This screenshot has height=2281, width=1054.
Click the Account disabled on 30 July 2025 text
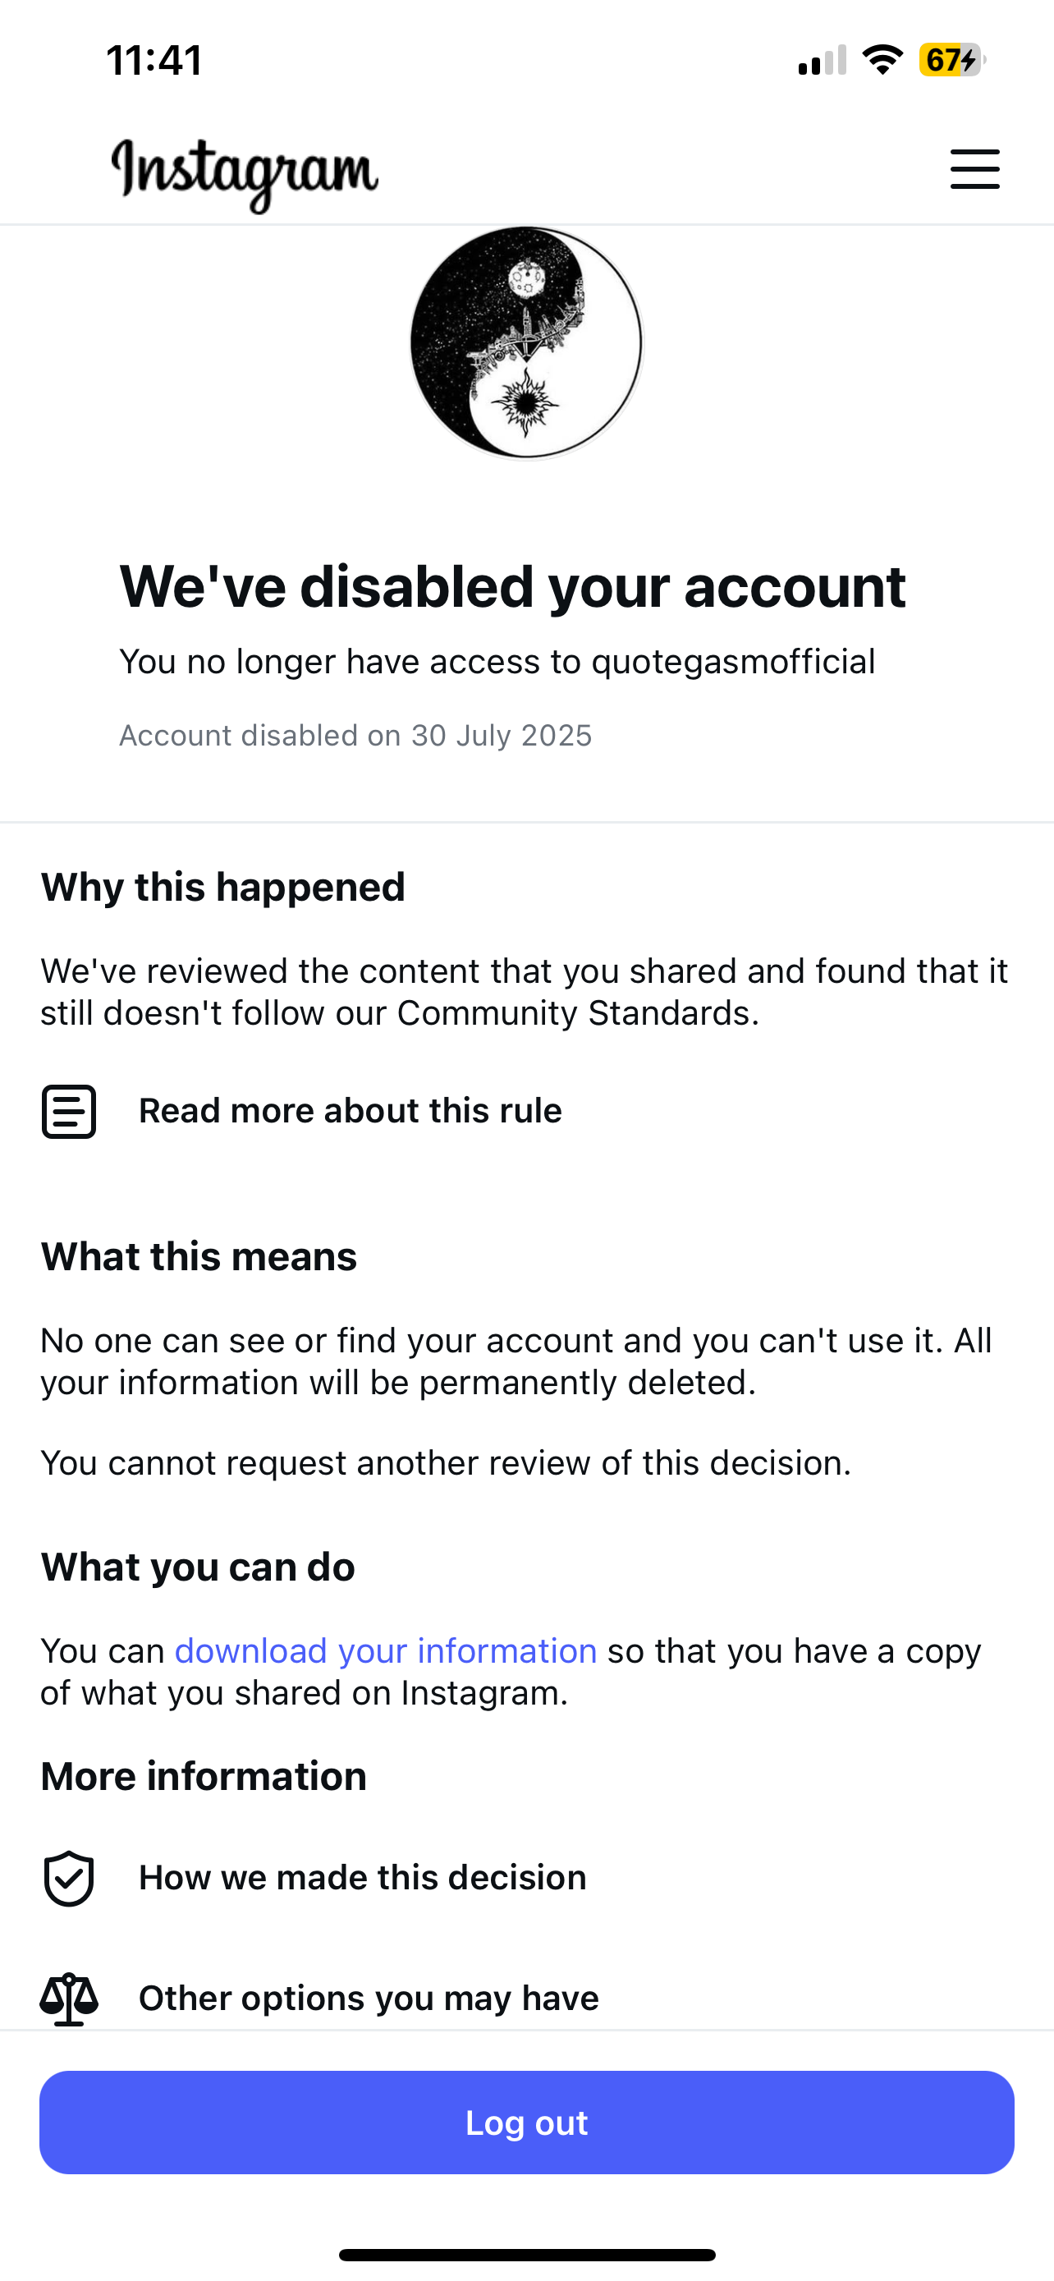point(355,735)
